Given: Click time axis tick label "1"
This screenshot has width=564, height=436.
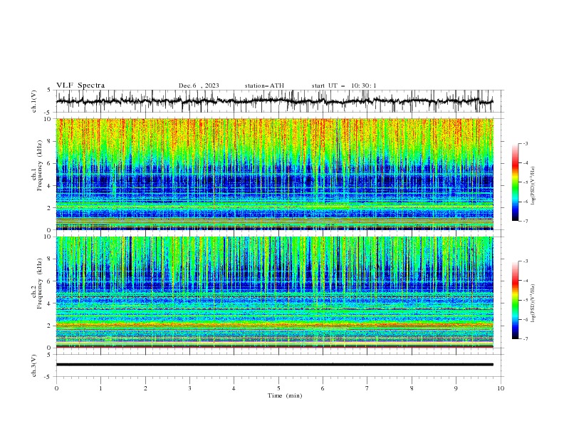Looking at the screenshot, I should point(100,388).
